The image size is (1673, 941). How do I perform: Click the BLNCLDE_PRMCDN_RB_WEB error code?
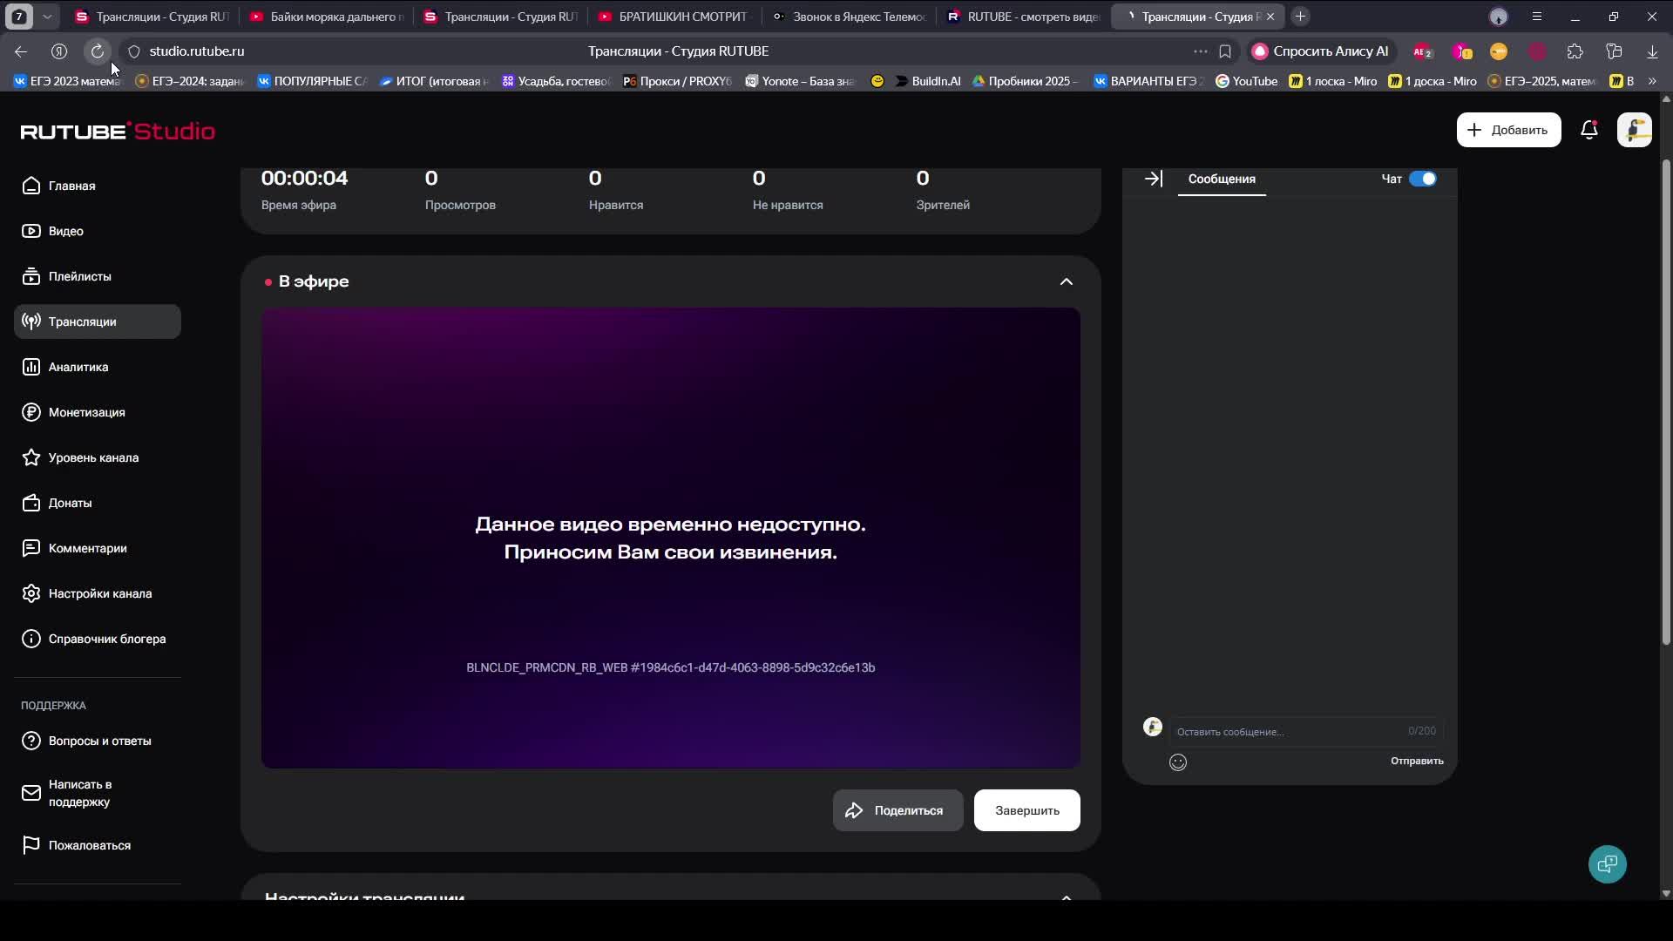click(670, 667)
